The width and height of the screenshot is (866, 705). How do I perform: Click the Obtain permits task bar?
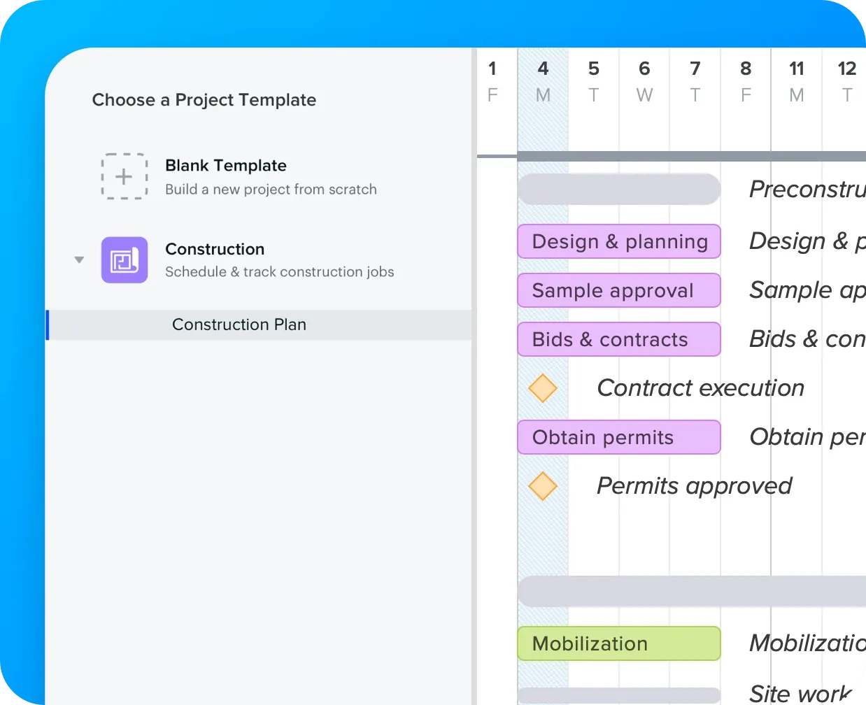(x=618, y=437)
